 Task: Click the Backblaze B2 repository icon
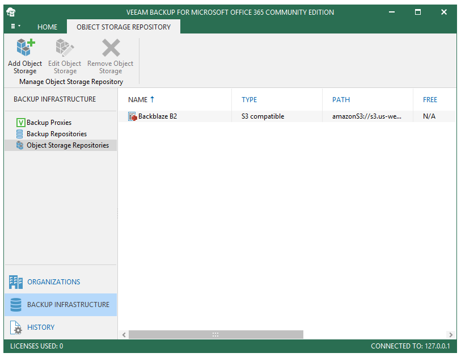[x=132, y=116]
